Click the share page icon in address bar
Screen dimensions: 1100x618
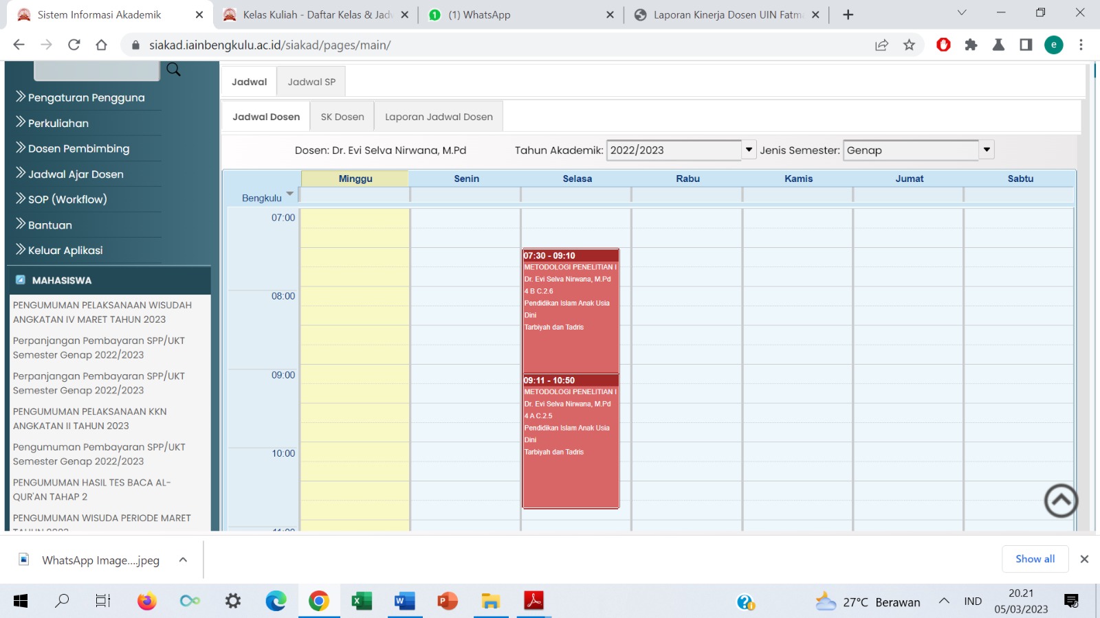point(881,45)
